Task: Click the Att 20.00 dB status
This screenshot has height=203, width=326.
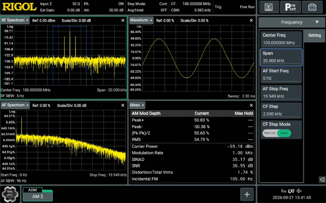Action: point(104,10)
